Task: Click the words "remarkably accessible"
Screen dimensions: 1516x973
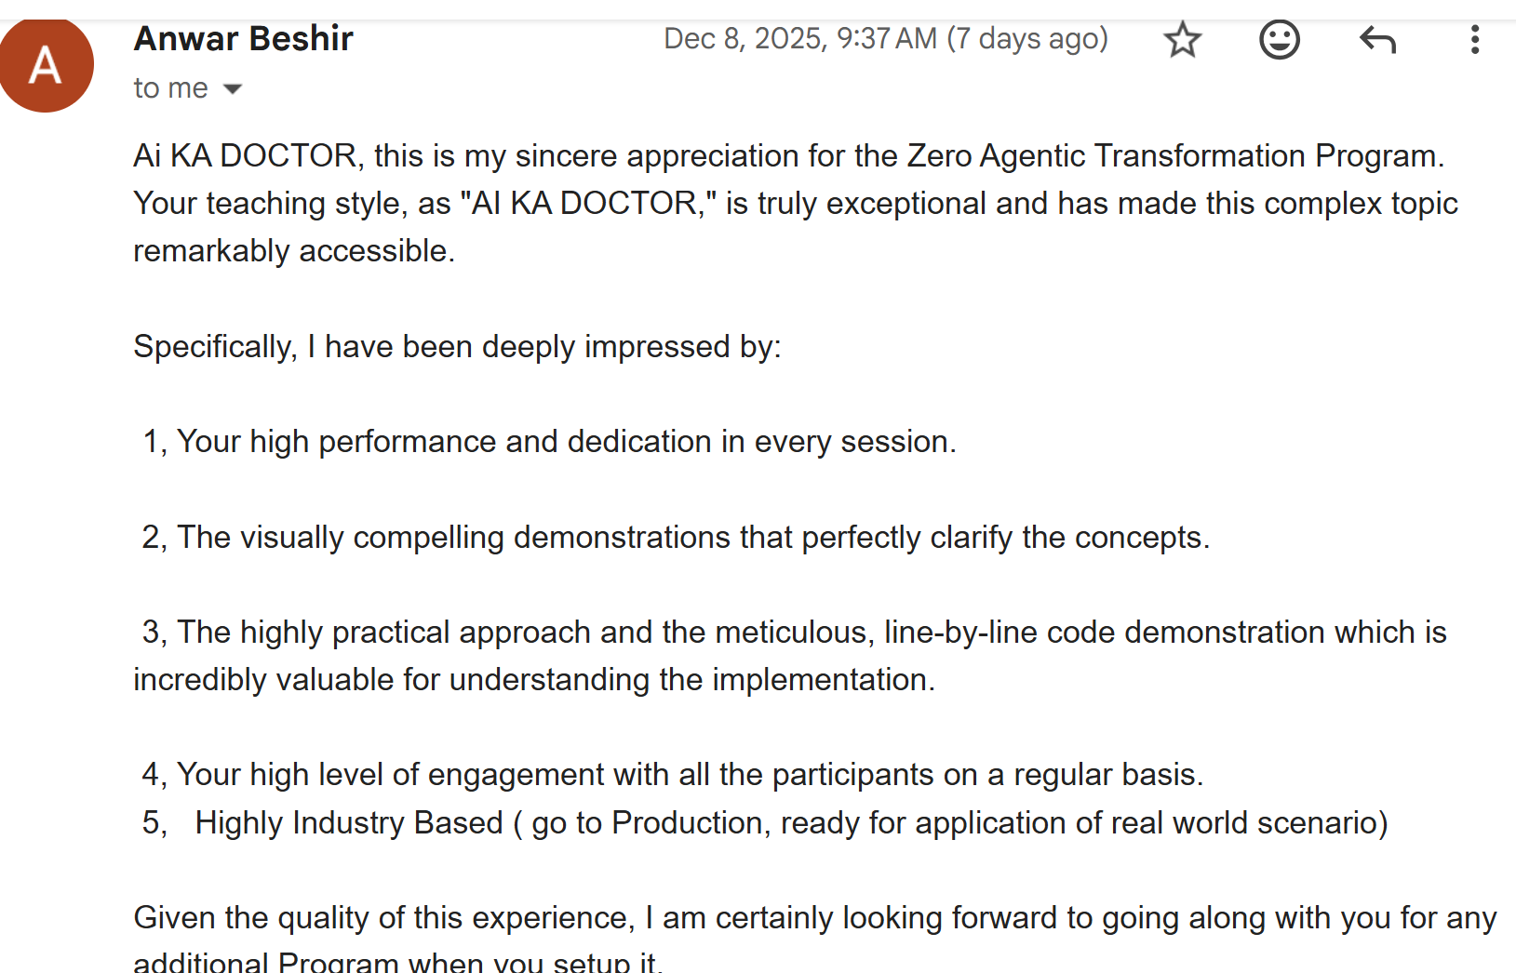Action: pos(294,251)
